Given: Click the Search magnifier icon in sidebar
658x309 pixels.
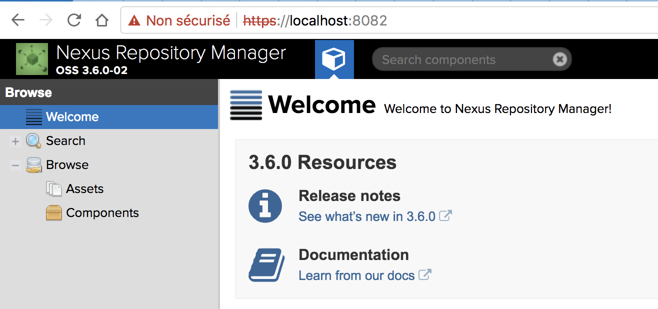Looking at the screenshot, I should (x=33, y=141).
